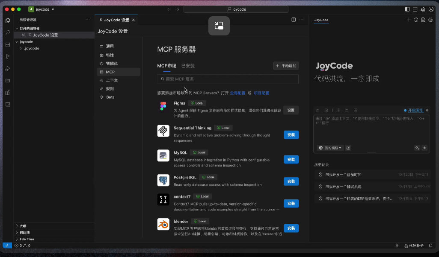Close the index banner above chat input
The width and height of the screenshot is (439, 257).
427,110
